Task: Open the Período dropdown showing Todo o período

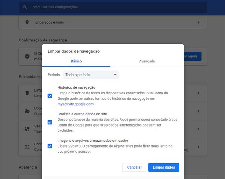Action: (x=91, y=75)
